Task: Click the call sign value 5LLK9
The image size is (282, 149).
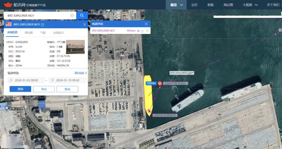Action: (19, 47)
